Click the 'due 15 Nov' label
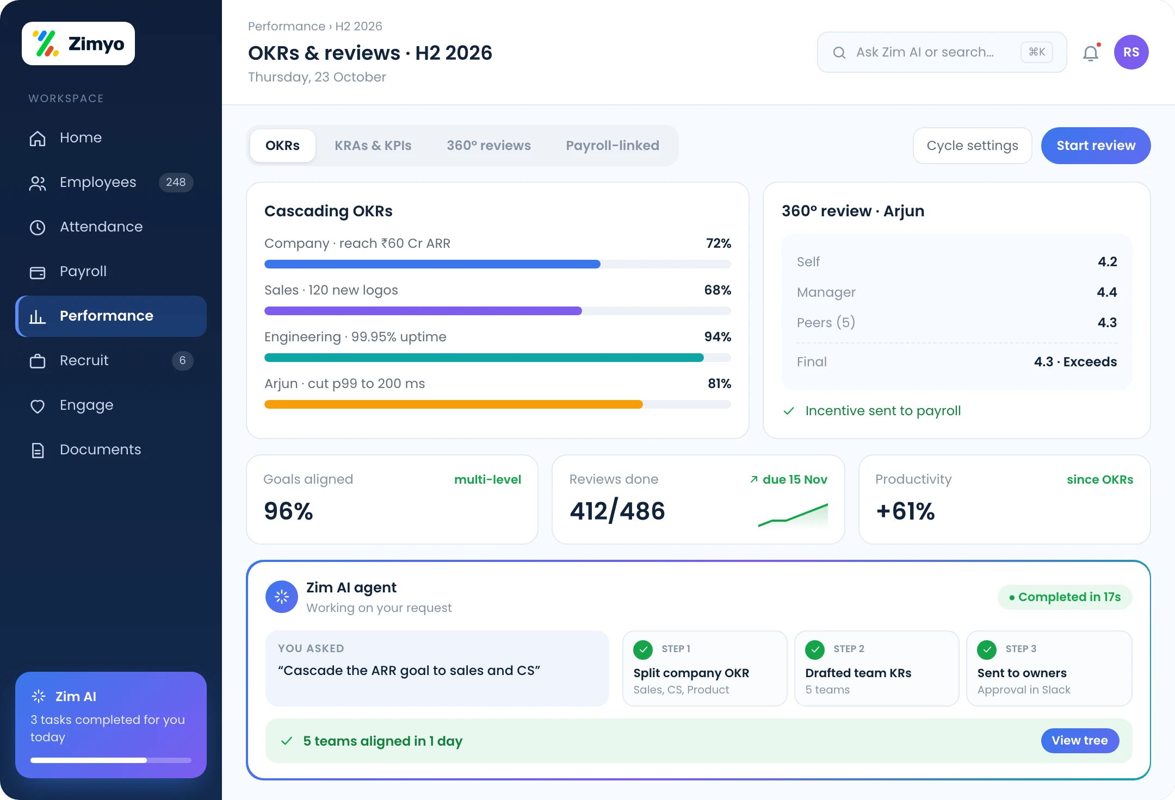This screenshot has height=800, width=1175. coord(795,479)
